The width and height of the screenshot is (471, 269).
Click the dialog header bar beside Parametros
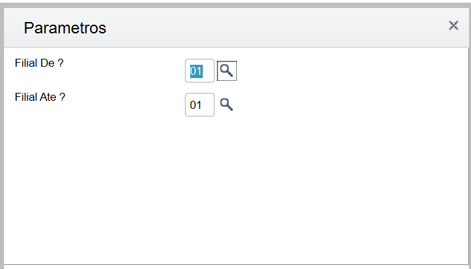click(270, 27)
